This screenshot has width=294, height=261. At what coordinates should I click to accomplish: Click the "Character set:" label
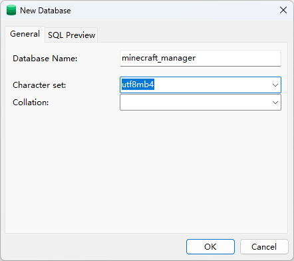(39, 85)
